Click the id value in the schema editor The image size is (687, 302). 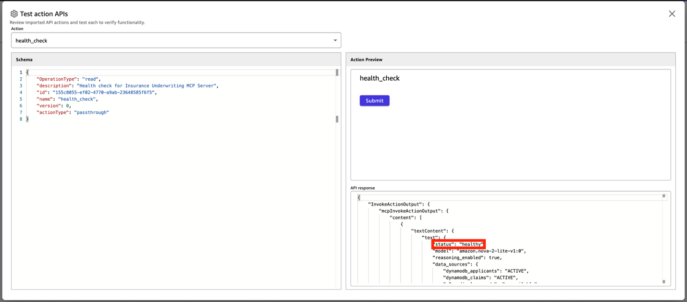click(104, 93)
